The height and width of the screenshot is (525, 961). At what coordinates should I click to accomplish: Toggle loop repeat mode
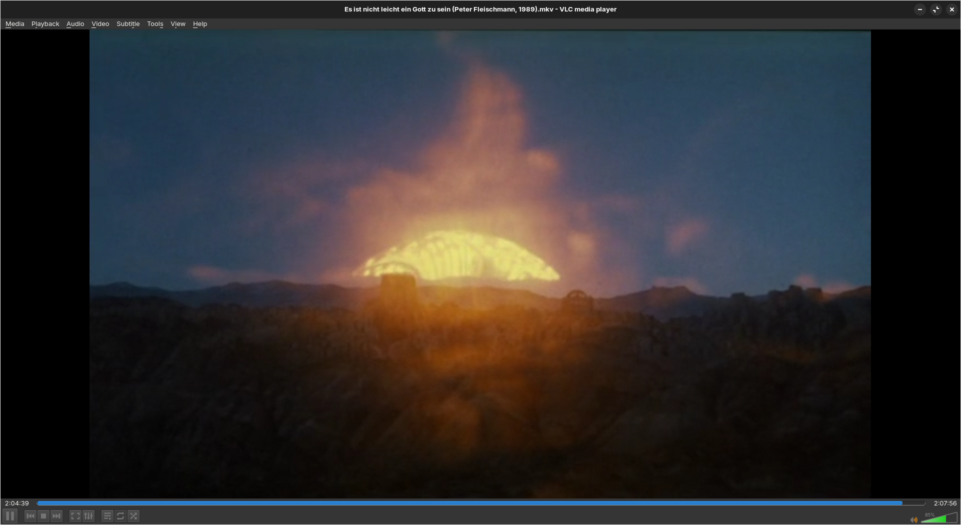(x=120, y=516)
